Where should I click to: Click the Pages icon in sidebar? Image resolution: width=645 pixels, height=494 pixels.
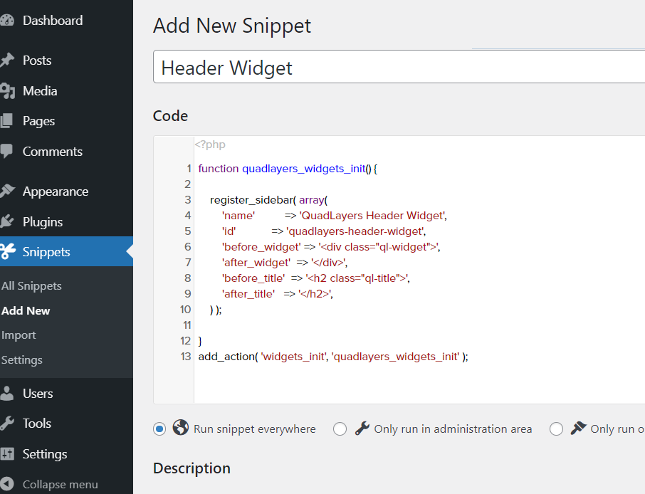point(6,121)
